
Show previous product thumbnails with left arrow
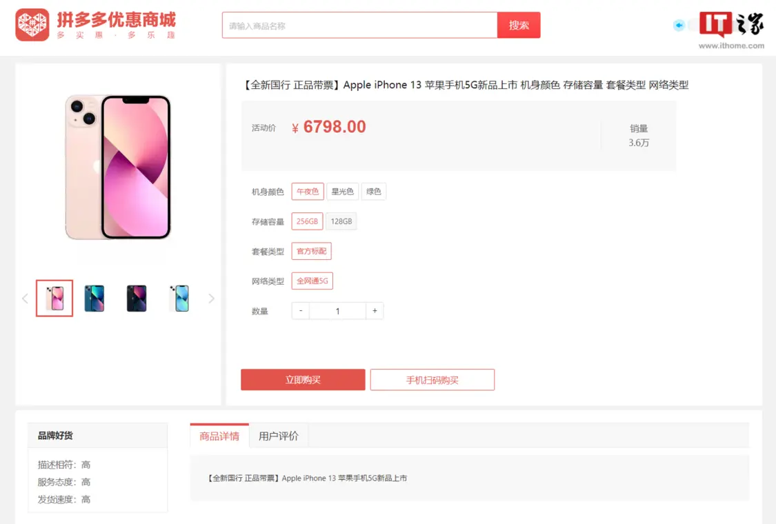[x=26, y=299]
